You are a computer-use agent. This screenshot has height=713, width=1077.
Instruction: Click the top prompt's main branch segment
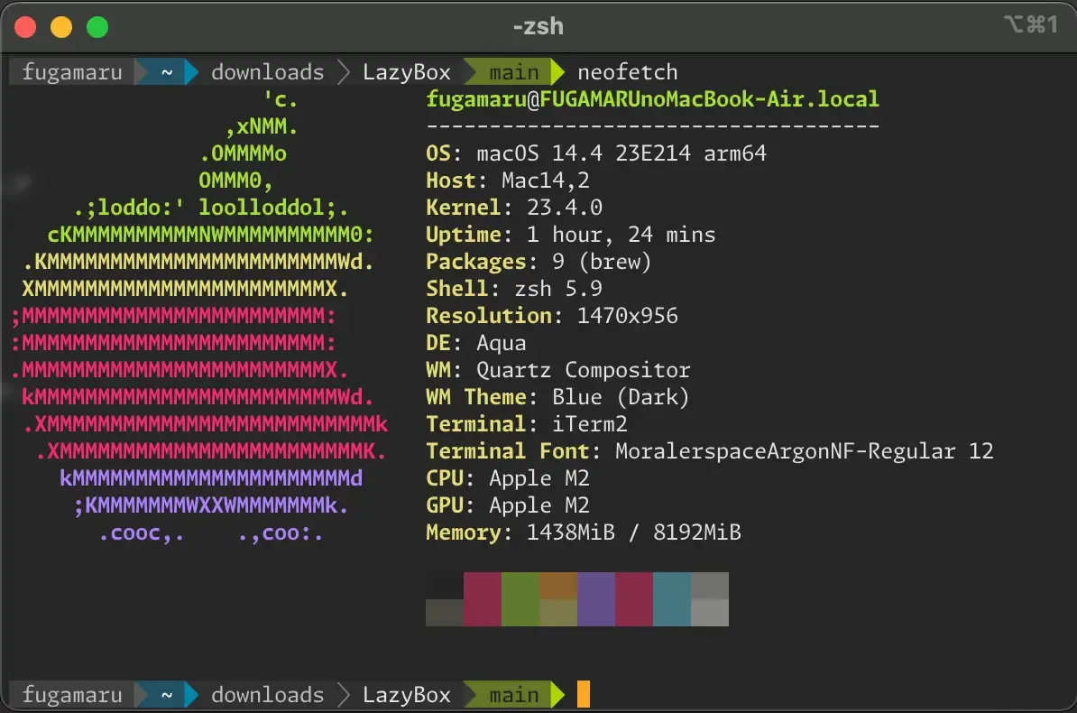click(514, 72)
